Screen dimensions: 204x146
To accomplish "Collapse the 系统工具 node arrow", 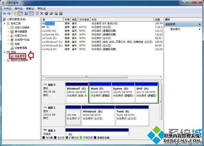I will (x=5, y=24).
